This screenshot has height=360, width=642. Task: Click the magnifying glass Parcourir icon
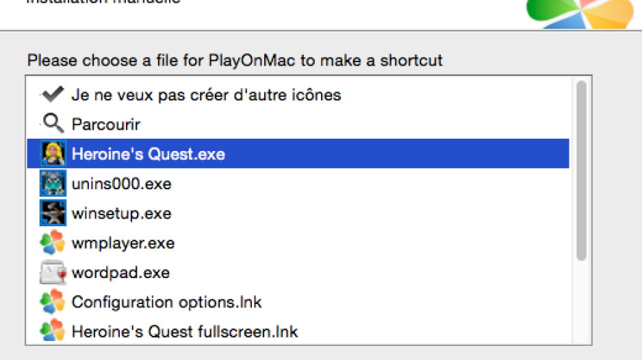coord(53,124)
